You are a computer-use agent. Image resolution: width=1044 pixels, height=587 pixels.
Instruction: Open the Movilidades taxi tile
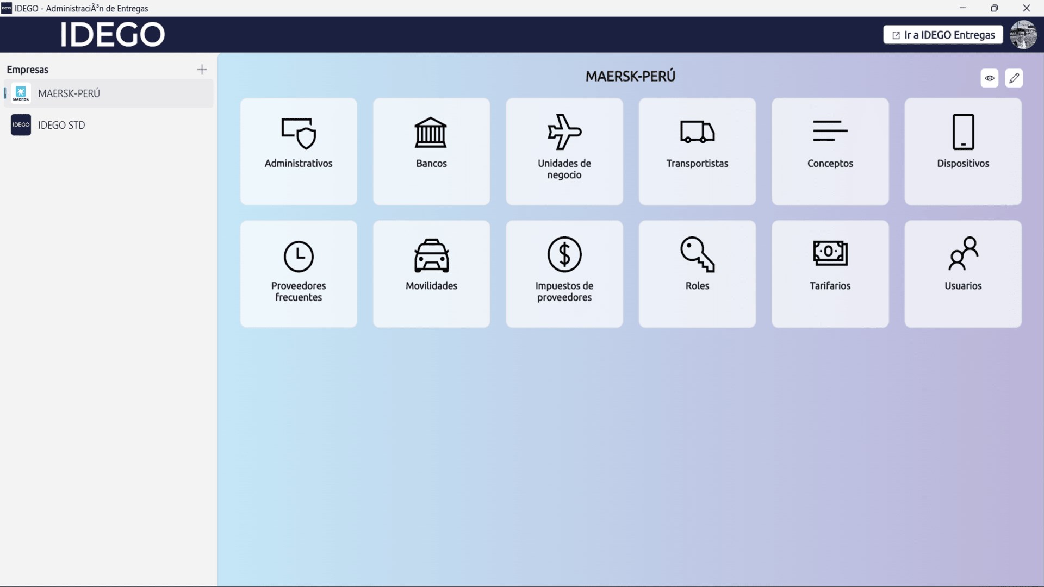tap(431, 273)
